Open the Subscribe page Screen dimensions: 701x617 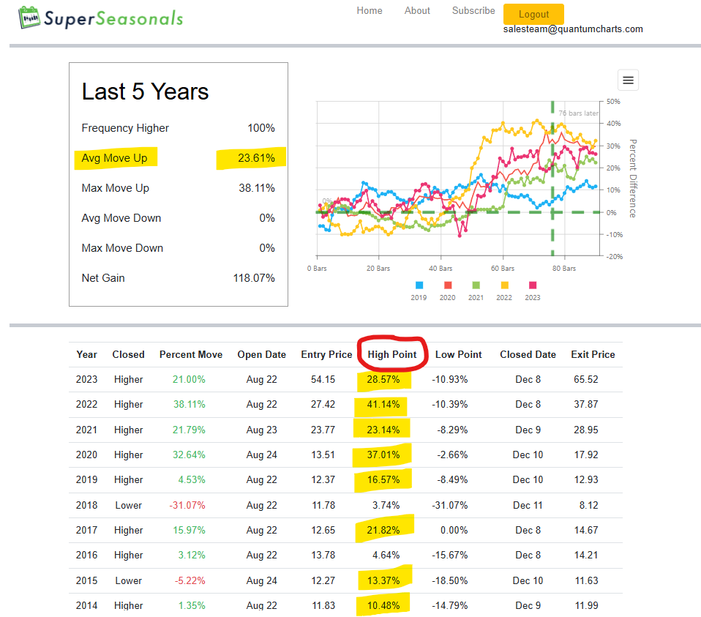473,11
